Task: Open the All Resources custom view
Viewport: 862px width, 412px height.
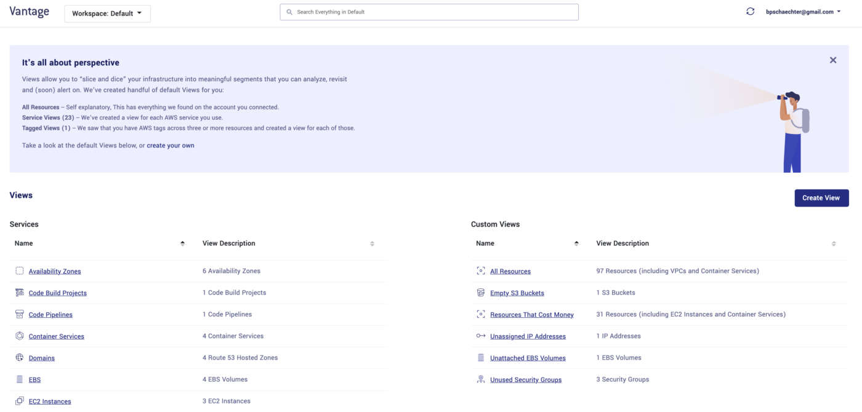Action: (510, 271)
